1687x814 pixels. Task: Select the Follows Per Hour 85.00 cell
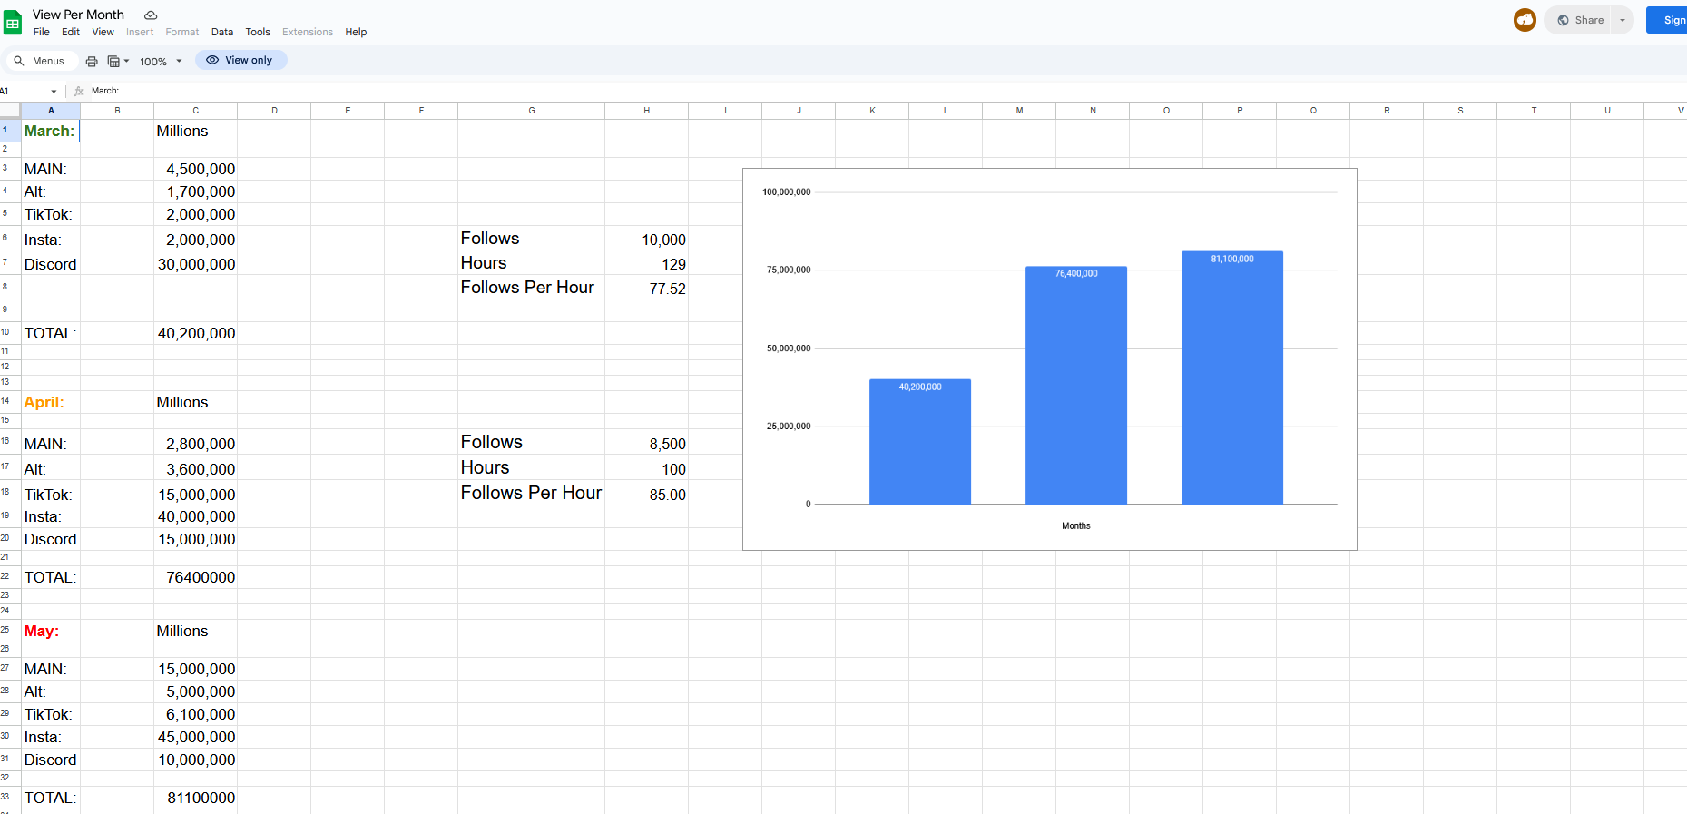point(647,493)
